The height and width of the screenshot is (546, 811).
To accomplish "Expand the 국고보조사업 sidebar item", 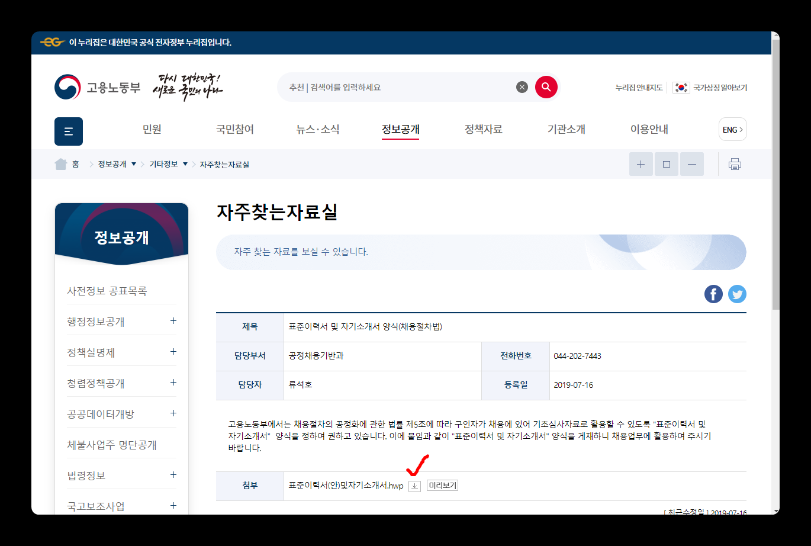I will point(173,506).
